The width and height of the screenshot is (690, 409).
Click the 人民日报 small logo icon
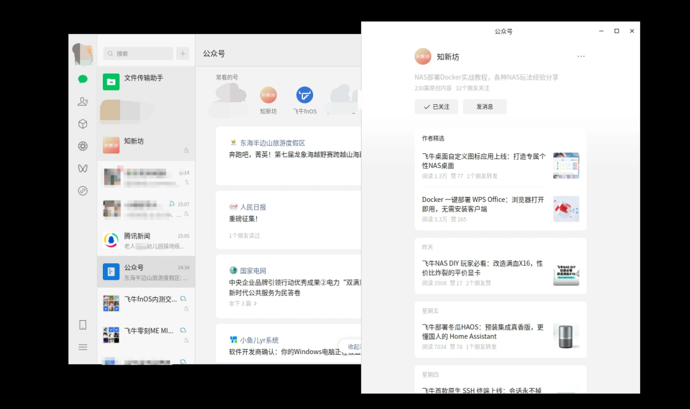coord(233,206)
